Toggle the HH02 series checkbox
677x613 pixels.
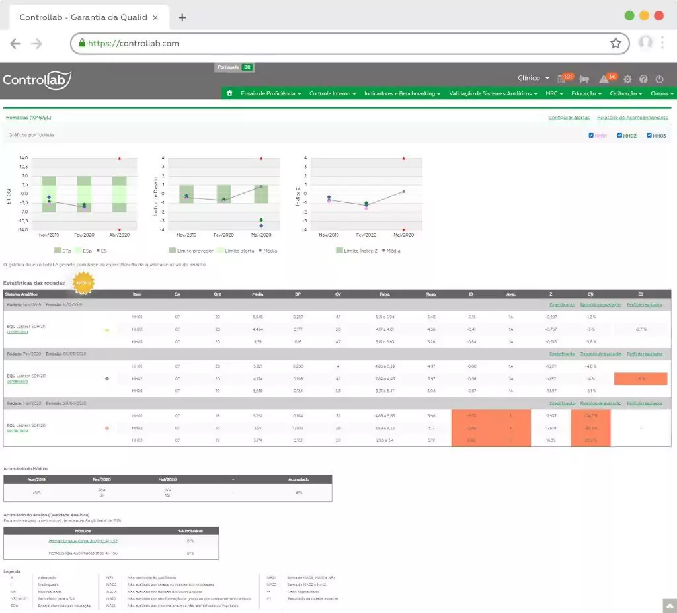pos(619,136)
